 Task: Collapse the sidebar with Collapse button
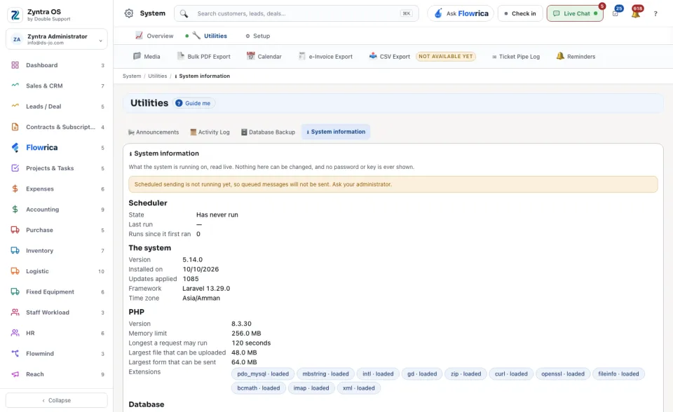(x=57, y=400)
